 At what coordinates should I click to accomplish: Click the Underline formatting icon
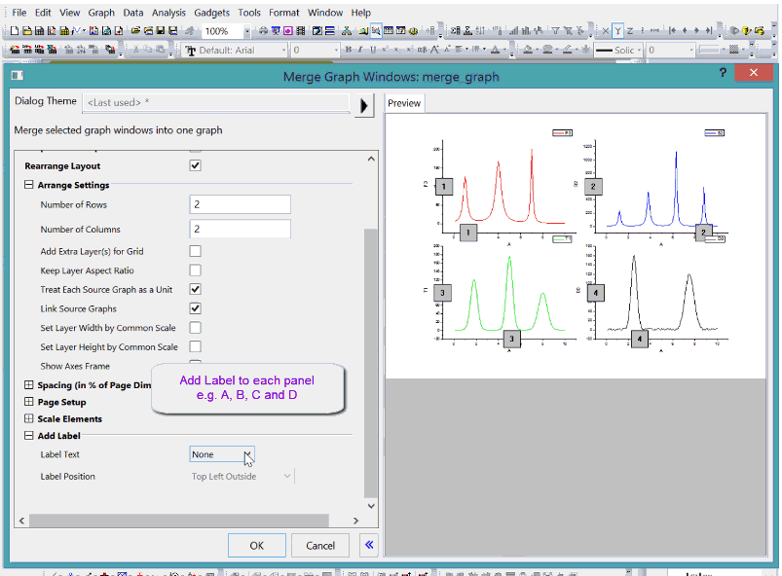373,50
